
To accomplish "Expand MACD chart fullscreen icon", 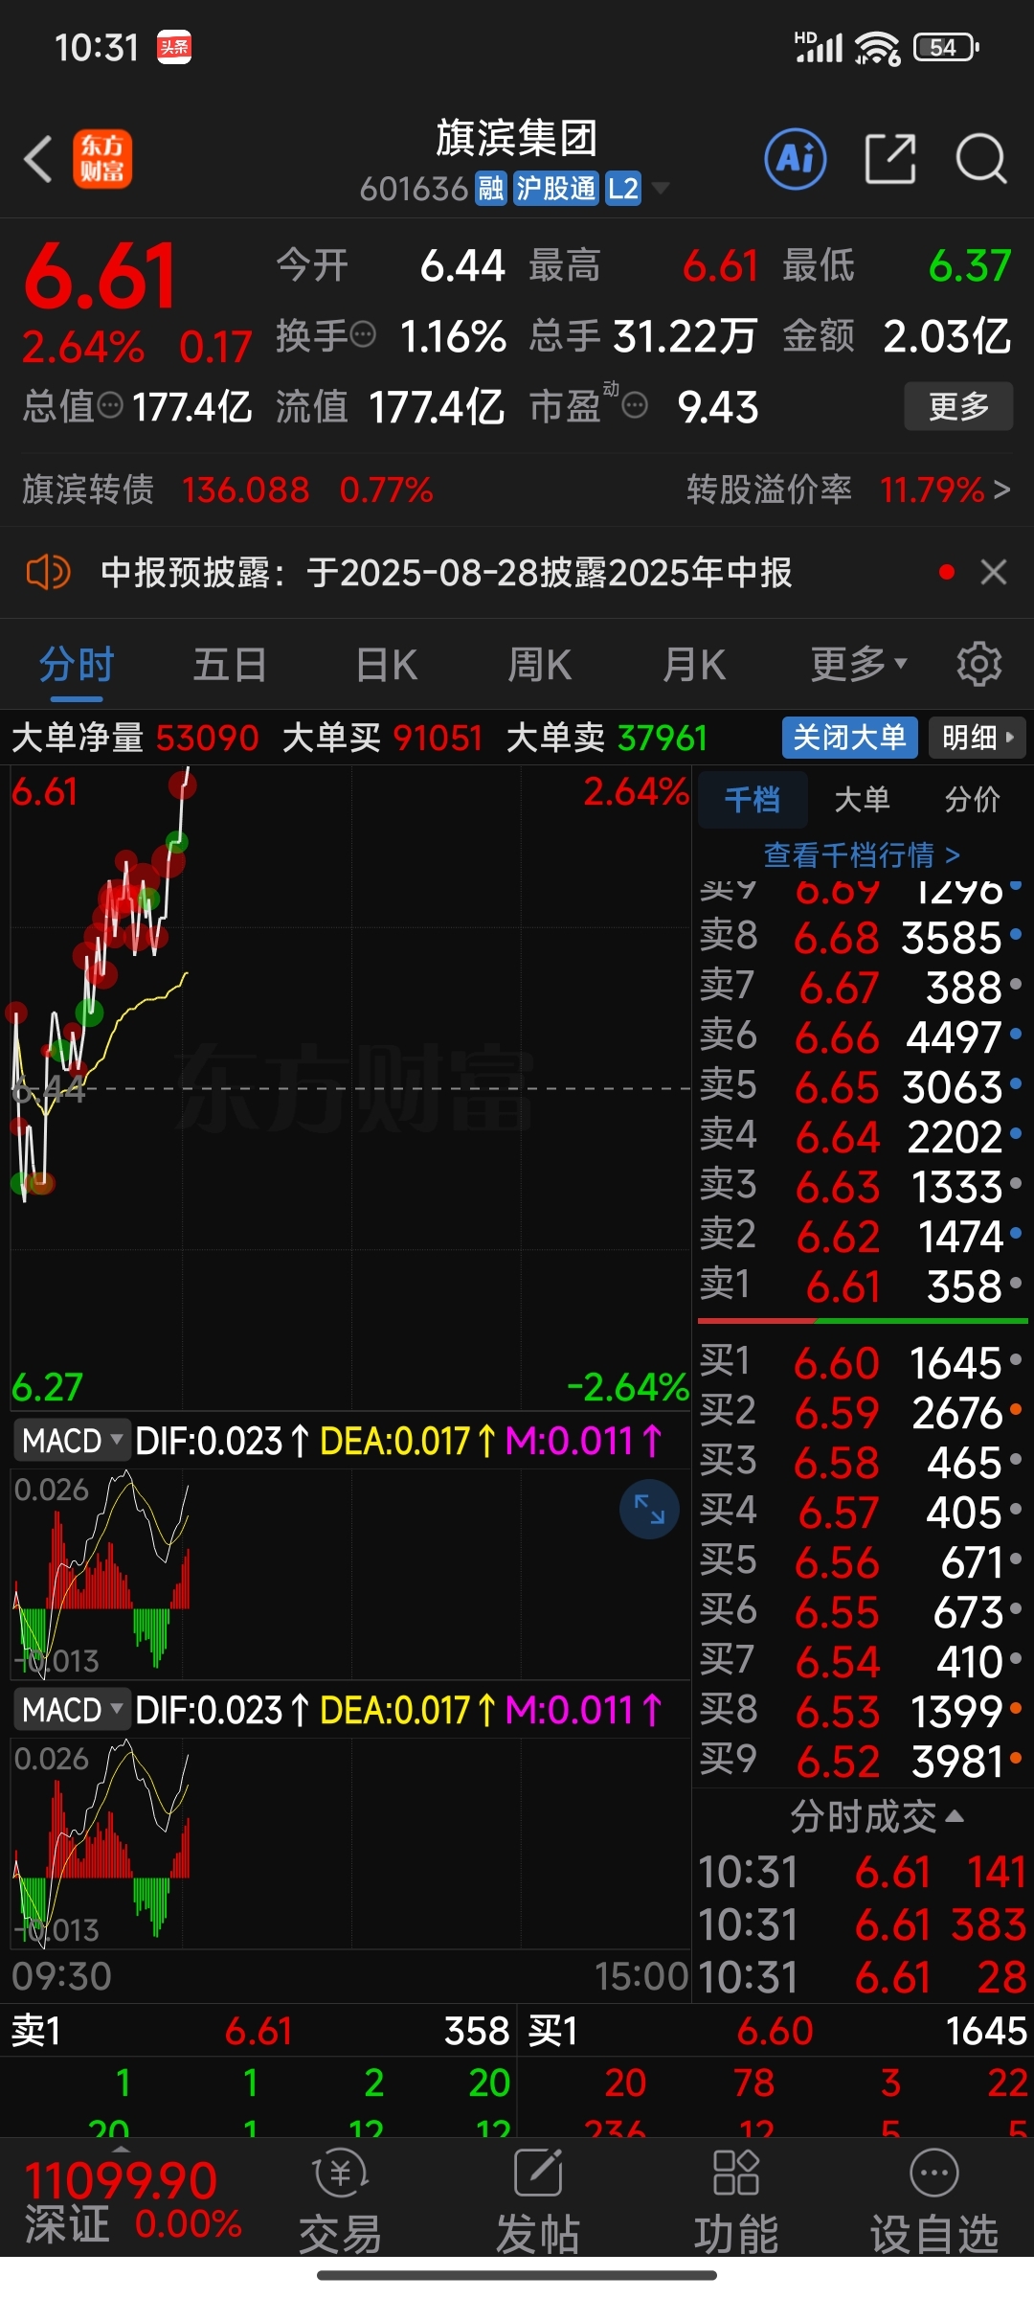I will click(x=649, y=1510).
